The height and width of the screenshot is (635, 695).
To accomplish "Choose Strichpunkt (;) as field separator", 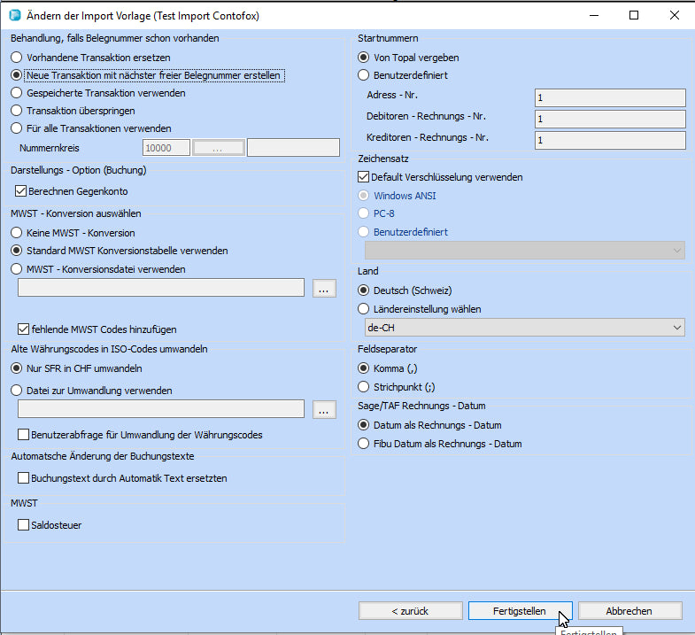I will [363, 387].
